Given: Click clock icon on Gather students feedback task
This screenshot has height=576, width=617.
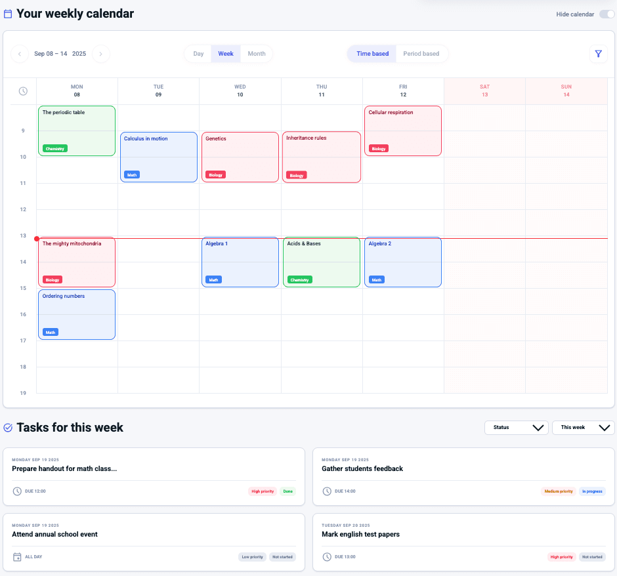Looking at the screenshot, I should (x=327, y=491).
